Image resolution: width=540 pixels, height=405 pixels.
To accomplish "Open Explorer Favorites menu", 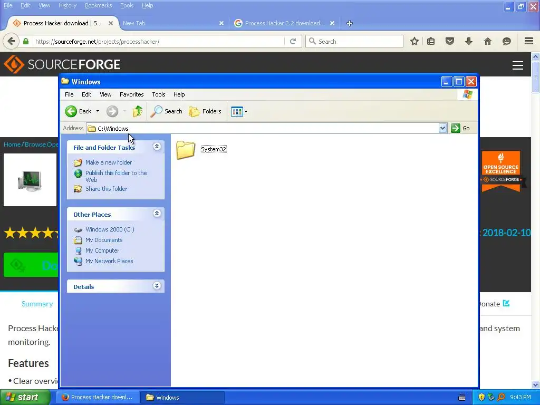I will (x=131, y=94).
